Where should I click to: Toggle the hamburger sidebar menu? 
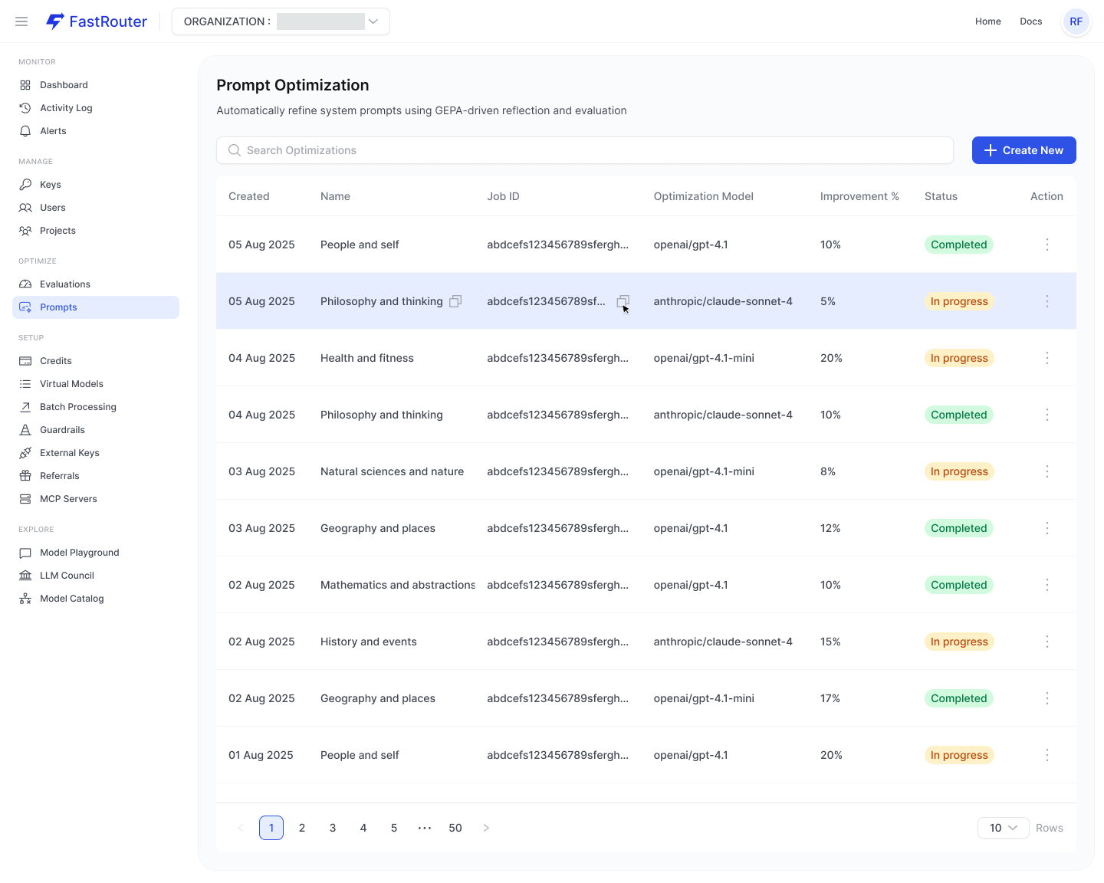[21, 21]
